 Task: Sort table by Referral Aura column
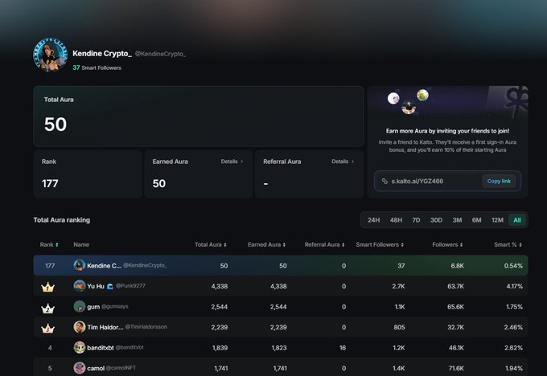tap(324, 244)
